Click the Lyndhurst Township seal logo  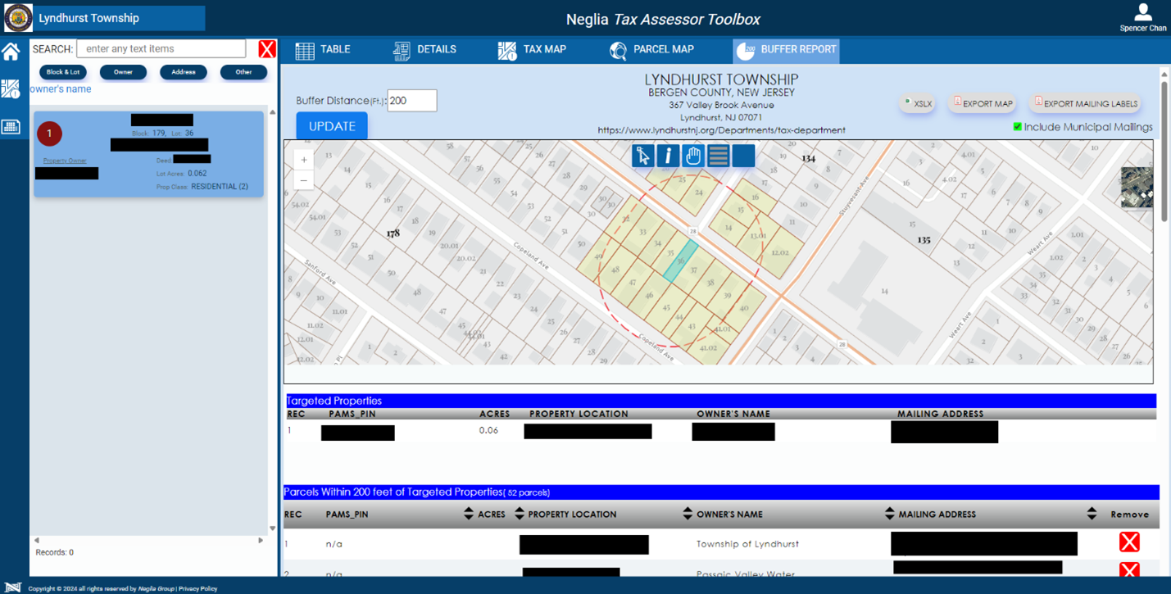coord(18,18)
